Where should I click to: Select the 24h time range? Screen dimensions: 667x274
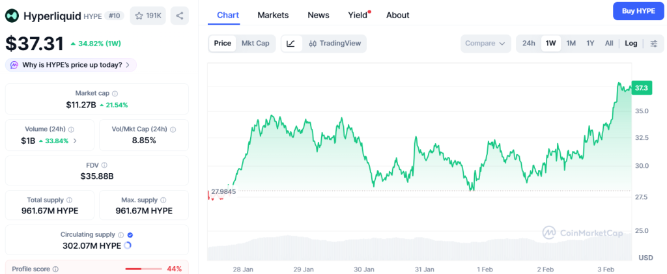click(x=529, y=44)
